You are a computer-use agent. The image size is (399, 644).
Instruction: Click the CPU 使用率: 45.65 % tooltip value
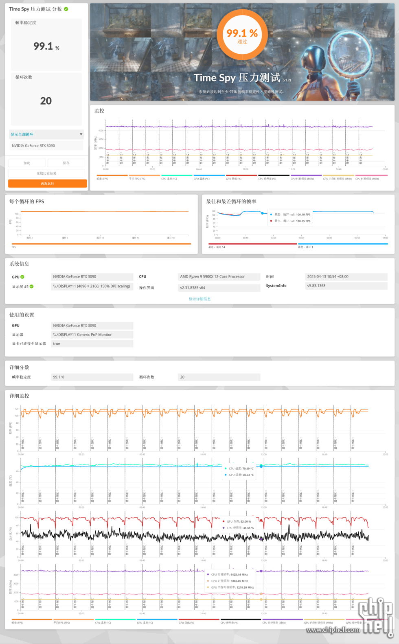(x=240, y=528)
